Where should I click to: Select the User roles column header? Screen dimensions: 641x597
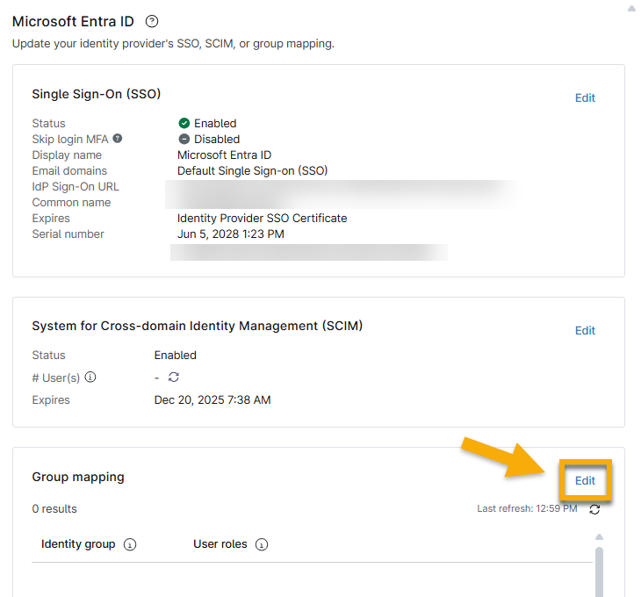point(220,544)
